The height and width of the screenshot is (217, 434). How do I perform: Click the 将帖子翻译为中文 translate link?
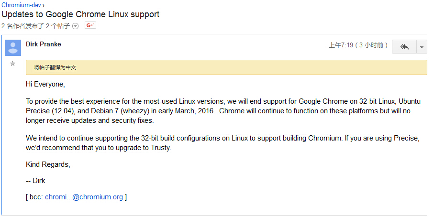tap(55, 67)
